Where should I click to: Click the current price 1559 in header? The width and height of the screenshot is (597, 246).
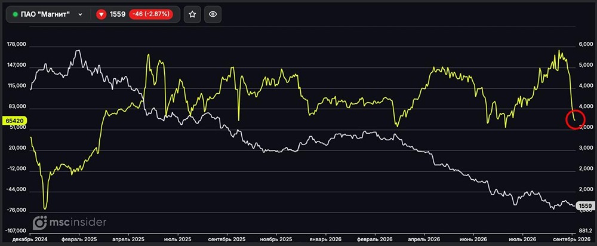coord(118,14)
